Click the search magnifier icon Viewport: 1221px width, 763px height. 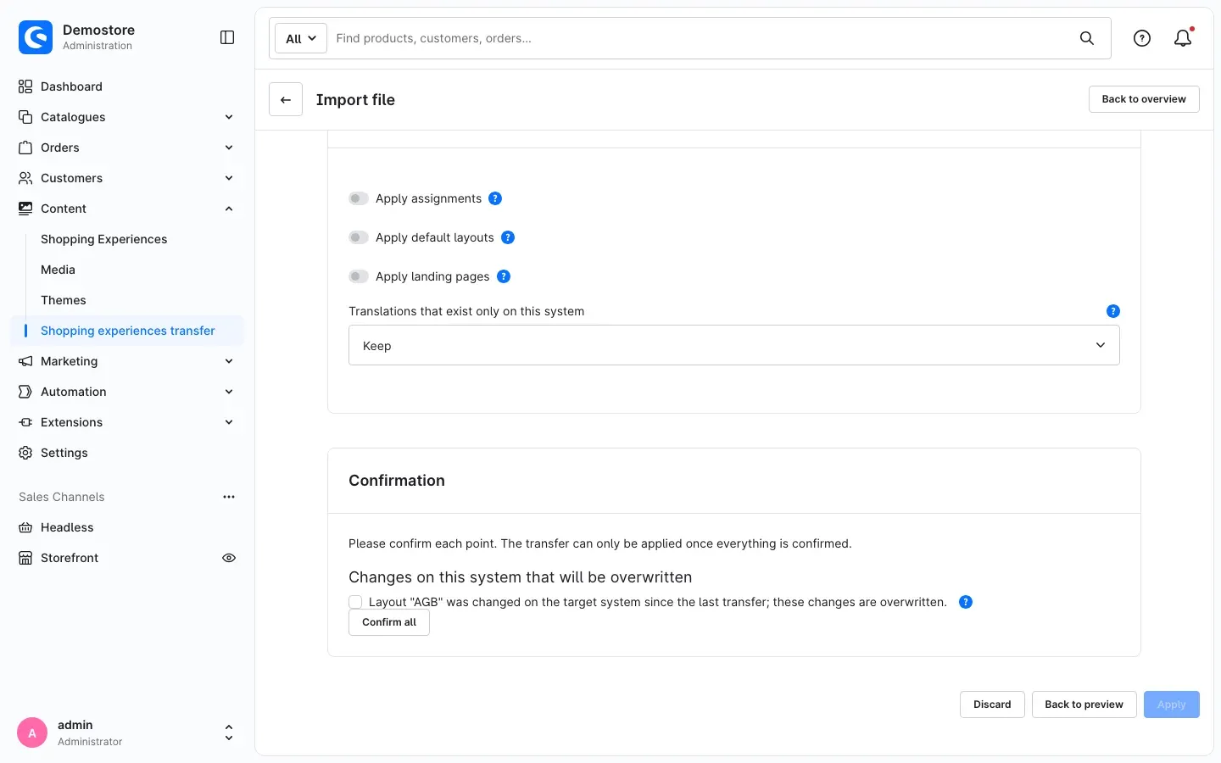point(1086,38)
